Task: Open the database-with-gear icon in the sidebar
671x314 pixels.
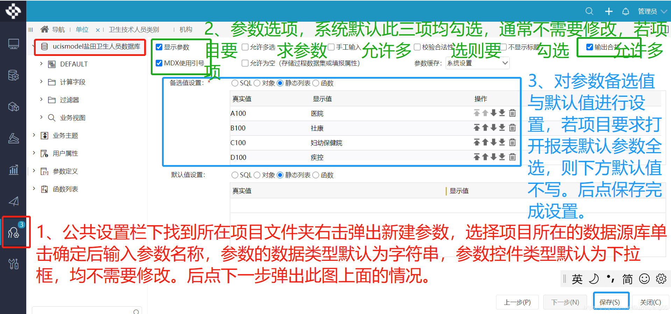Action: pos(13,75)
